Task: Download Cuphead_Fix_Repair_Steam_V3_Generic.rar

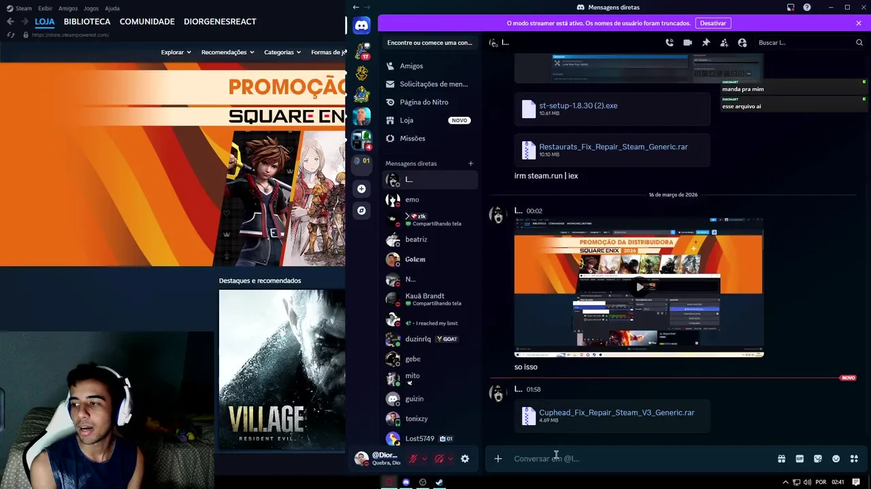Action: click(x=617, y=412)
